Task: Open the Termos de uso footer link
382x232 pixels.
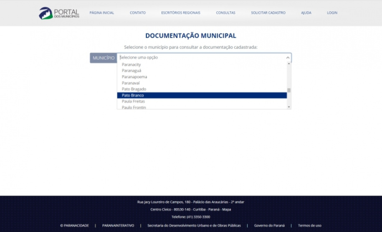Action: pyautogui.click(x=309, y=225)
